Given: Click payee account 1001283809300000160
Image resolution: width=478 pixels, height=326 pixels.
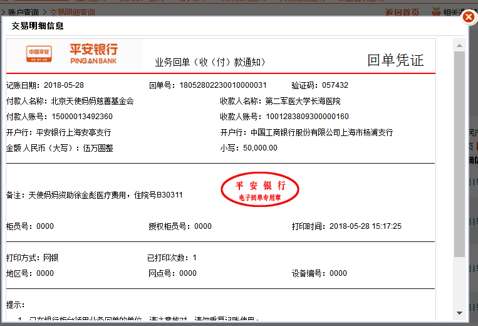Looking at the screenshot, I should [x=307, y=117].
